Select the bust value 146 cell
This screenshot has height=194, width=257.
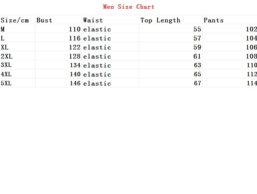point(75,83)
